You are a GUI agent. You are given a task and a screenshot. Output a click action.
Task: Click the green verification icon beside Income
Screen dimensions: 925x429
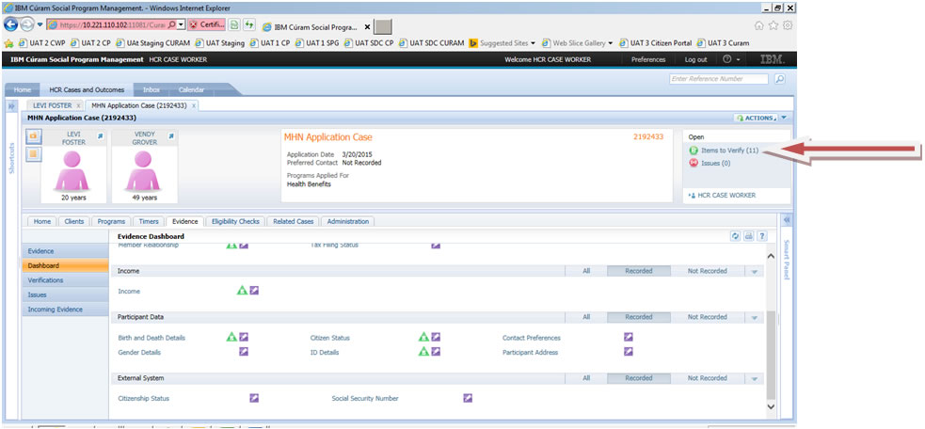(x=242, y=291)
